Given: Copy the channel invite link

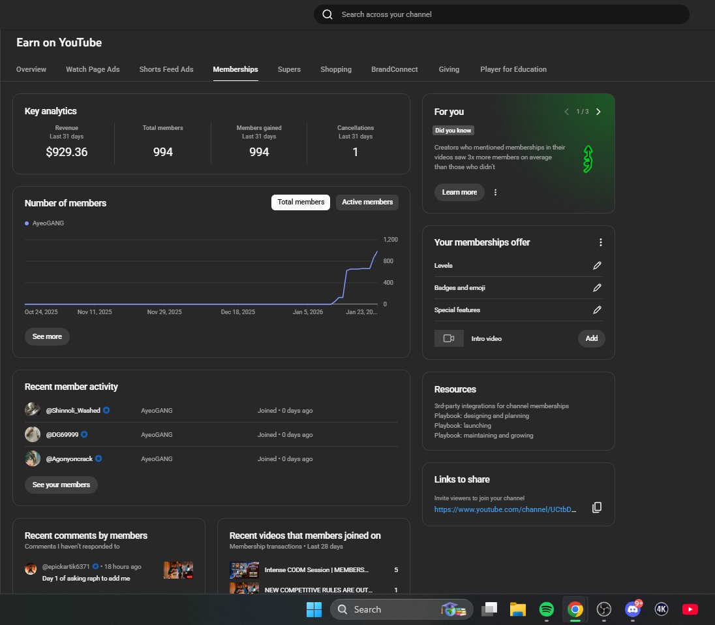Looking at the screenshot, I should 596,507.
